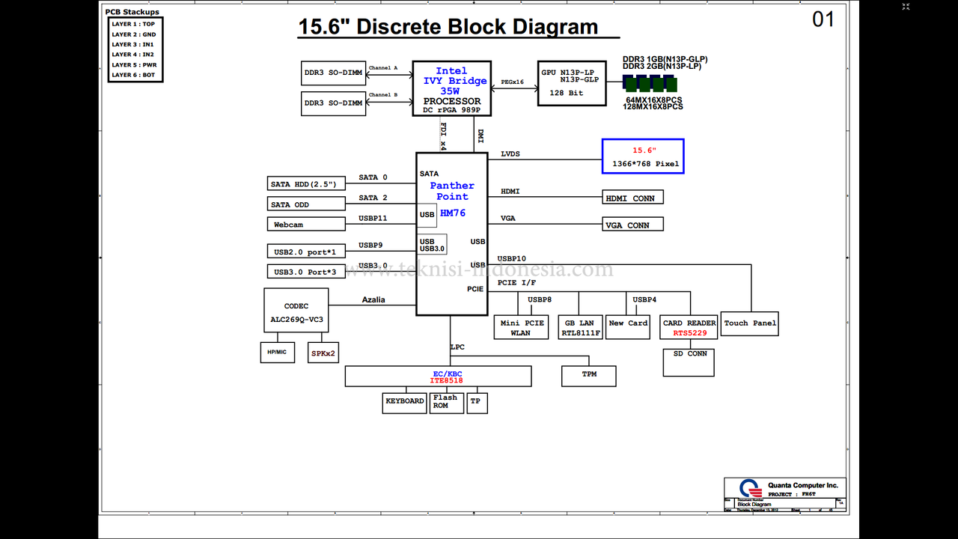Click the 'TP' block

[x=476, y=403]
